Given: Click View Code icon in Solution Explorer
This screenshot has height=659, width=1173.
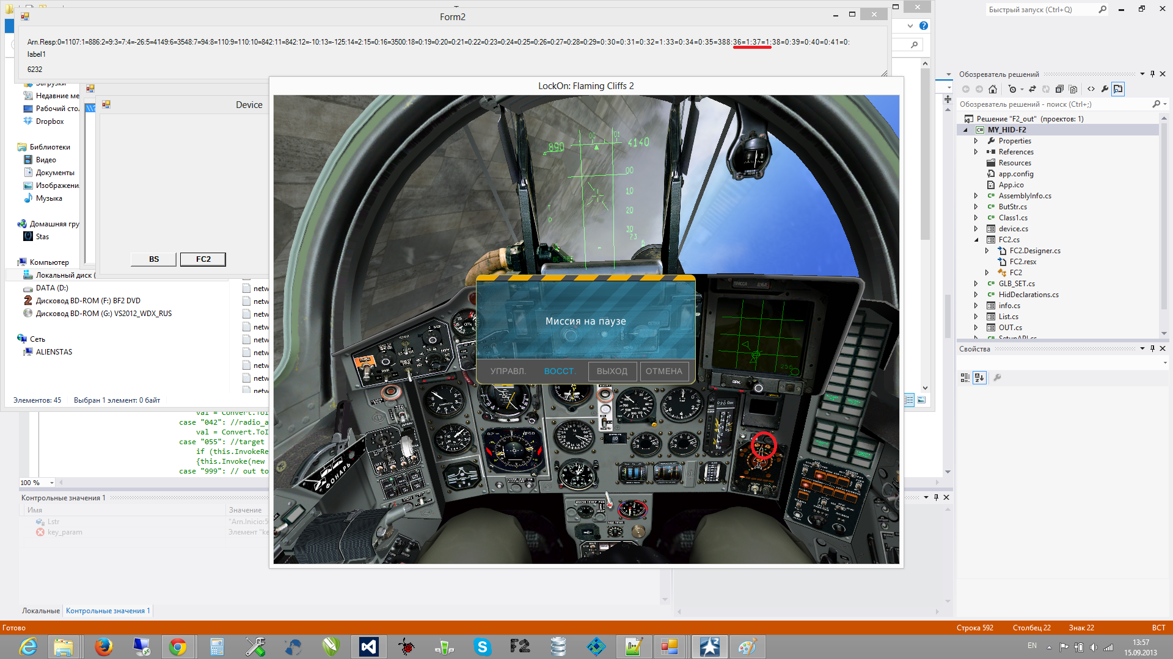Looking at the screenshot, I should tap(1091, 89).
